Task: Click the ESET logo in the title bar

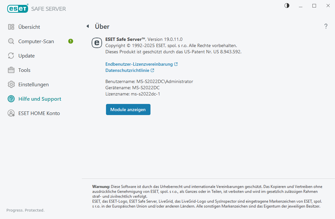Action: 18,8
